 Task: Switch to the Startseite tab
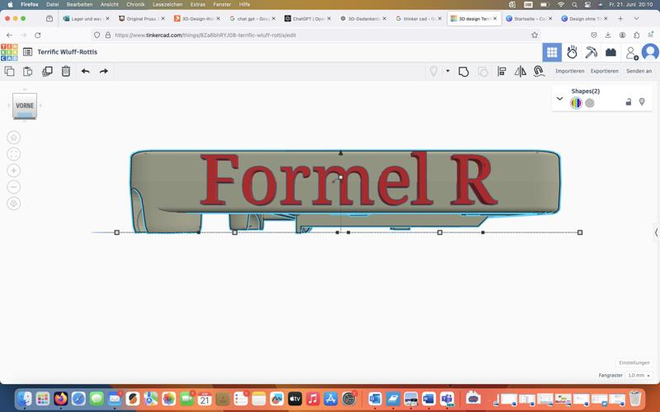[529, 19]
